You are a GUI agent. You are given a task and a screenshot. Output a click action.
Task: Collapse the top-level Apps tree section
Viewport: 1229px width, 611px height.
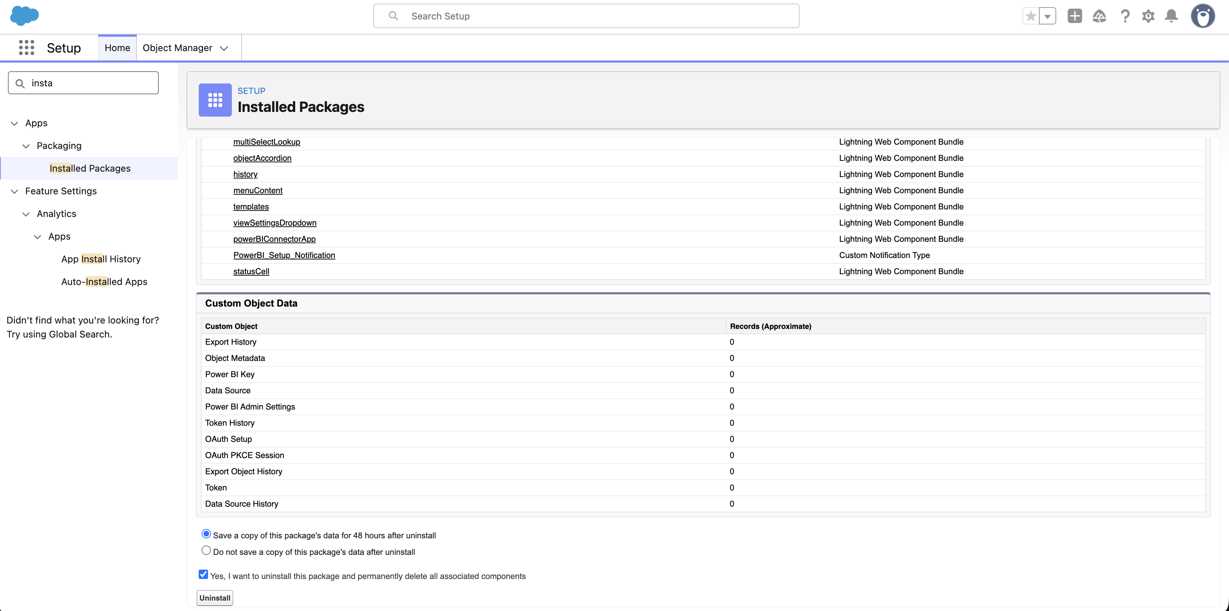point(14,123)
